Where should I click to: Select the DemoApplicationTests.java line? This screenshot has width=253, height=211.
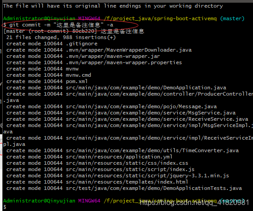point(124,189)
